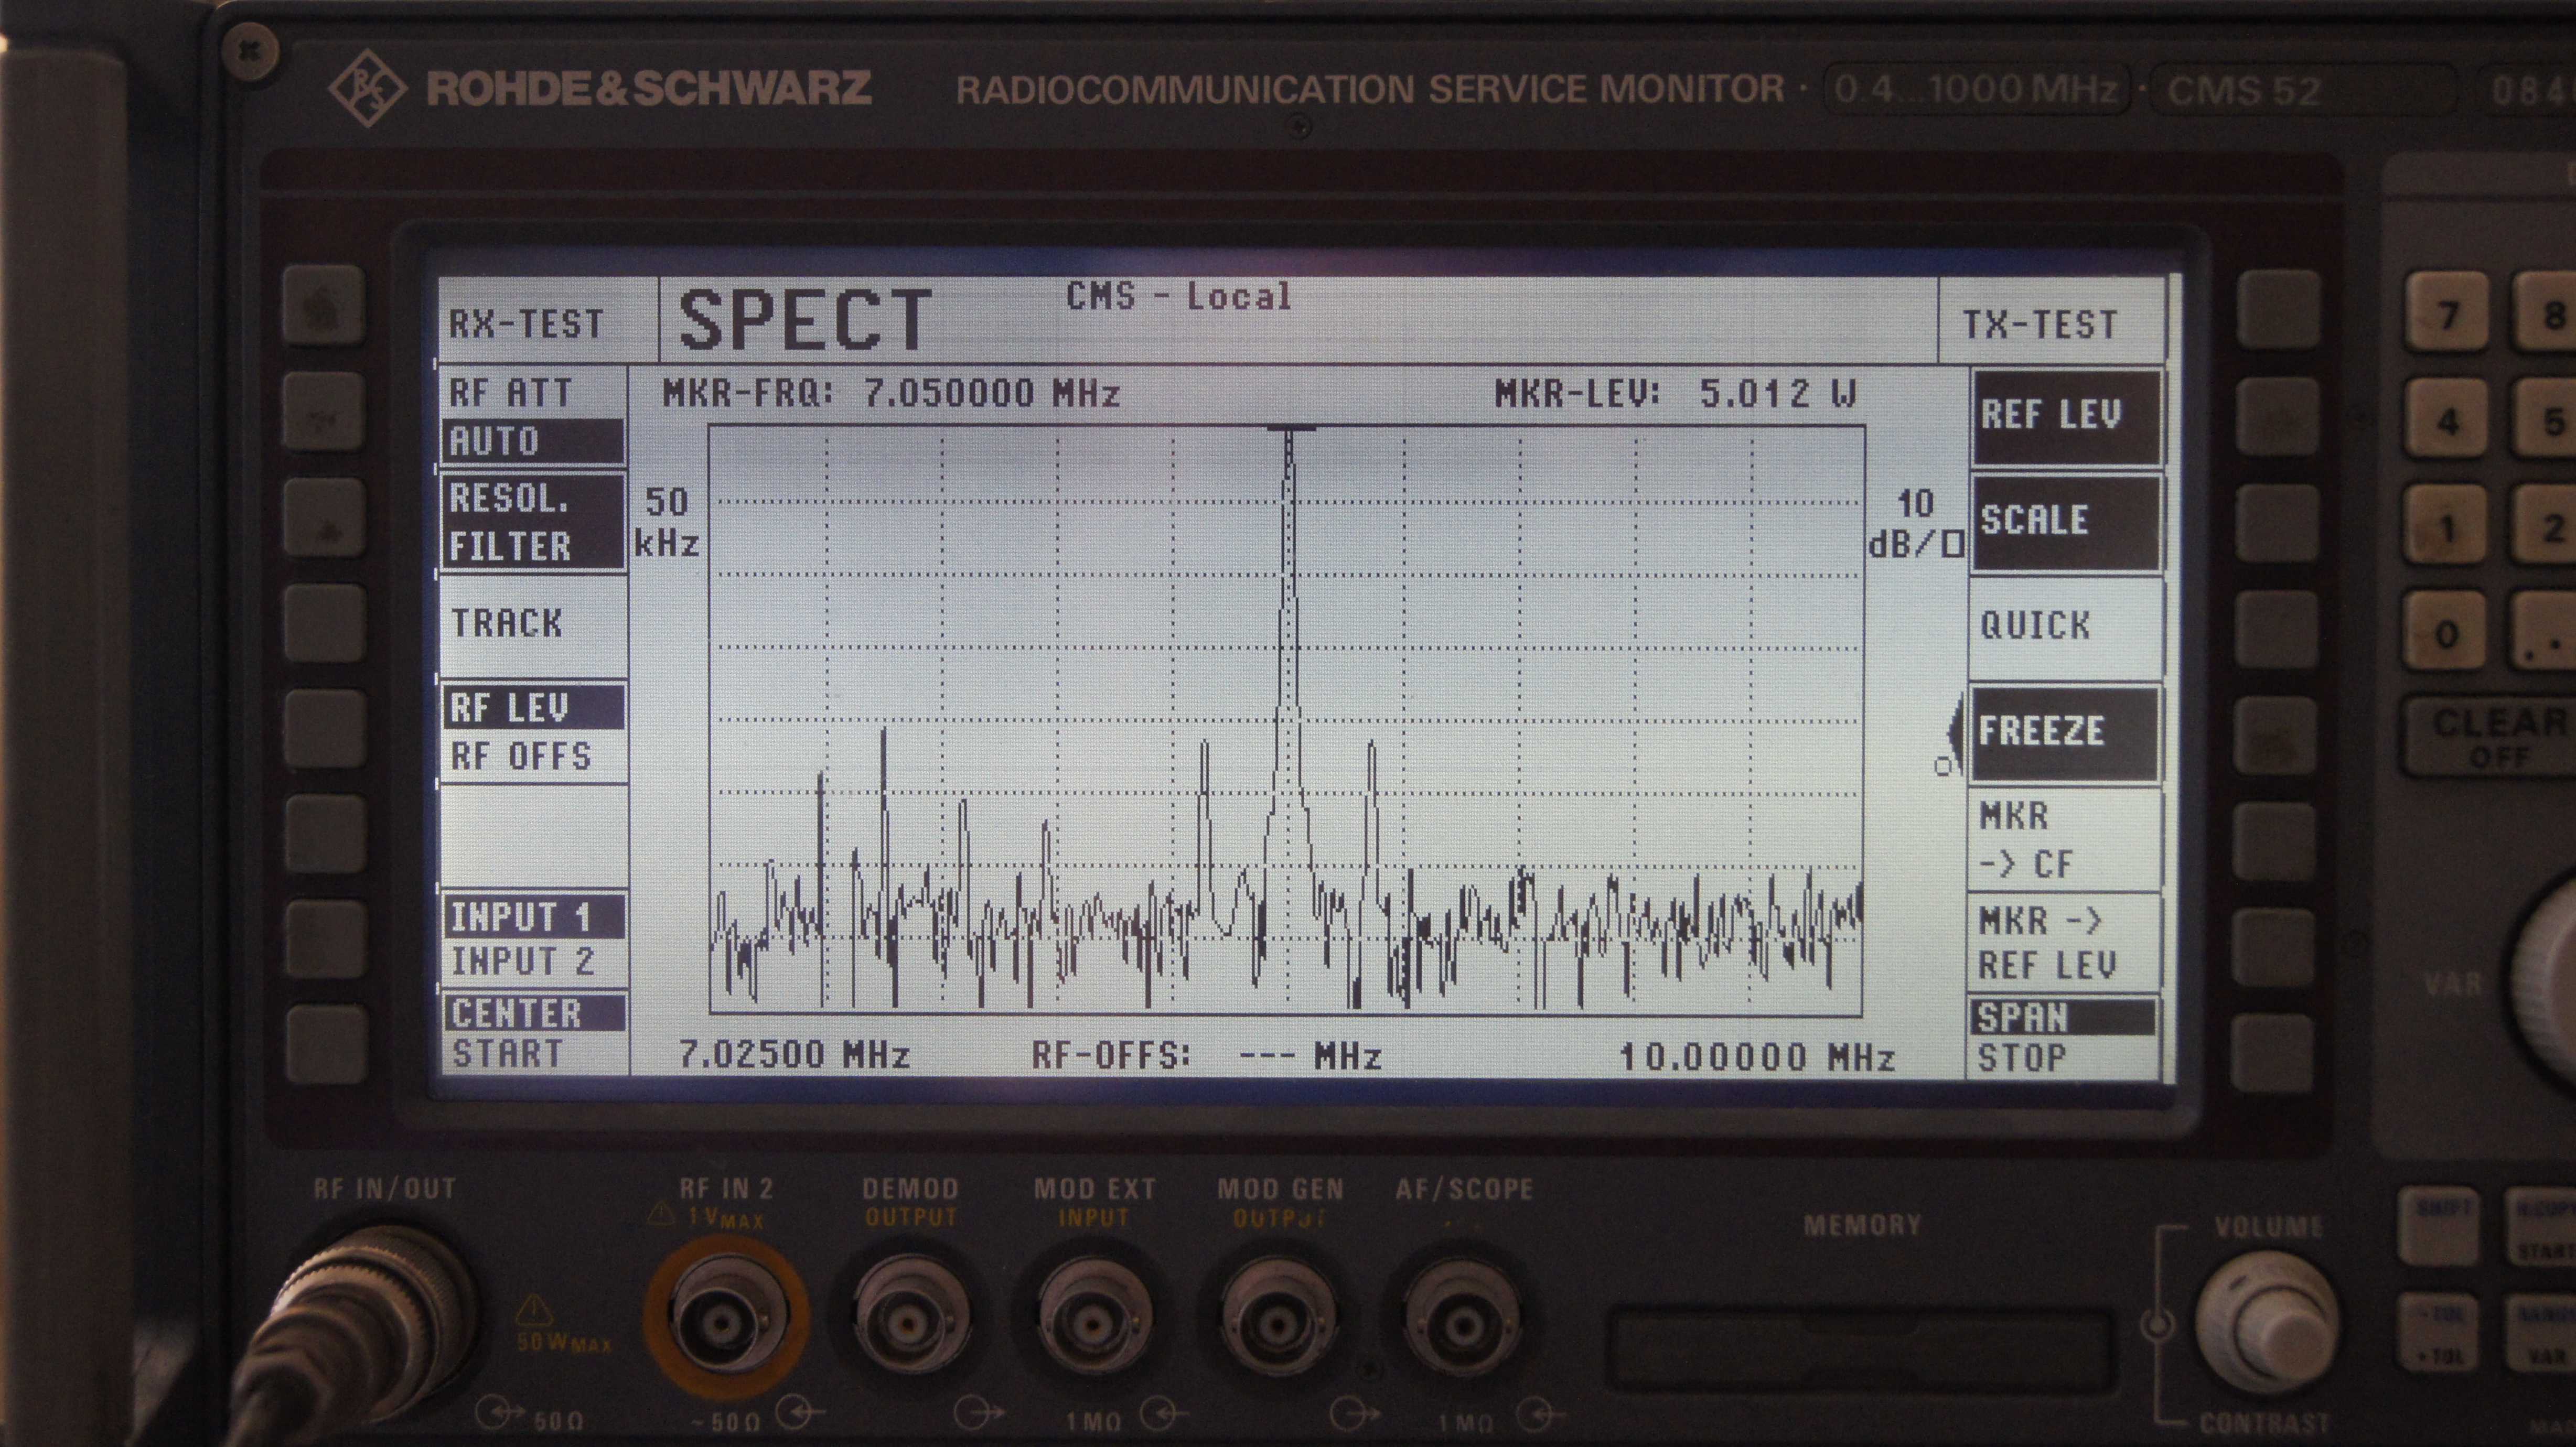Viewport: 2576px width, 1447px height.
Task: Push the hardware softkey beside QUICK
Action: (2276, 629)
